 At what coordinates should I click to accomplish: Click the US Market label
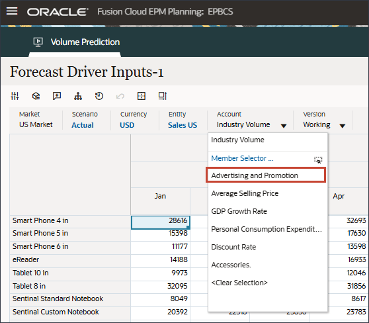pos(36,124)
